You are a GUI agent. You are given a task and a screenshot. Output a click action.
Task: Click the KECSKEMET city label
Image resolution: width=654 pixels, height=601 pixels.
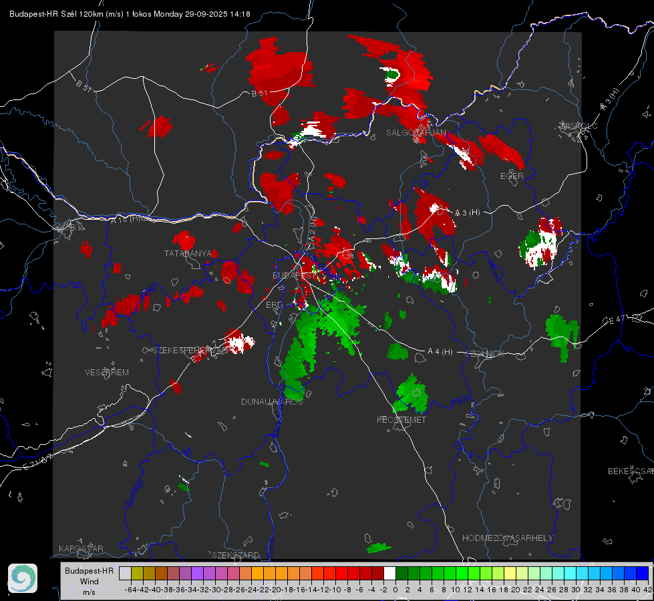[401, 420]
